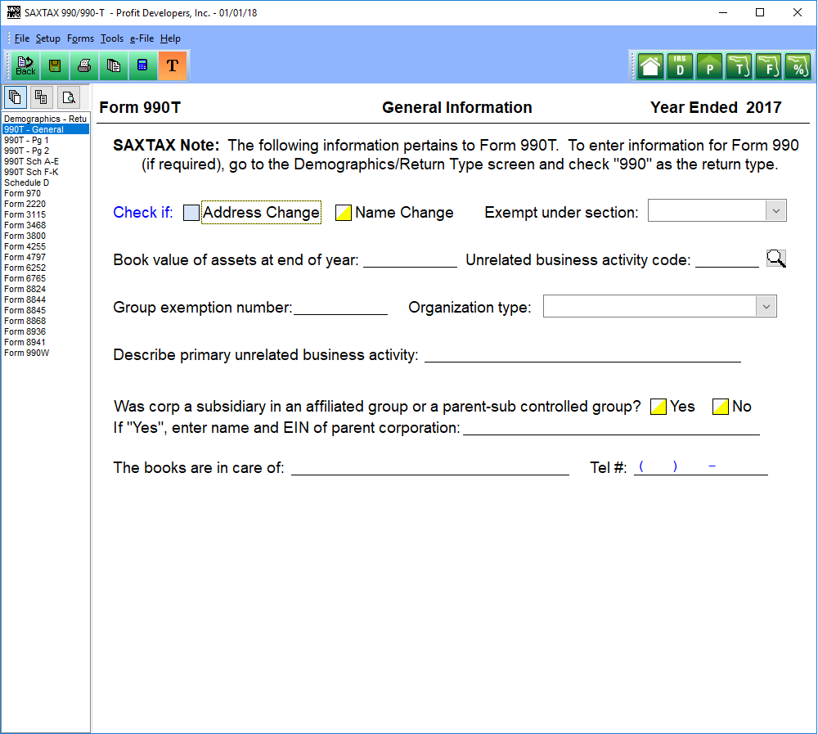Open the Exempt under section dropdown

click(717, 210)
